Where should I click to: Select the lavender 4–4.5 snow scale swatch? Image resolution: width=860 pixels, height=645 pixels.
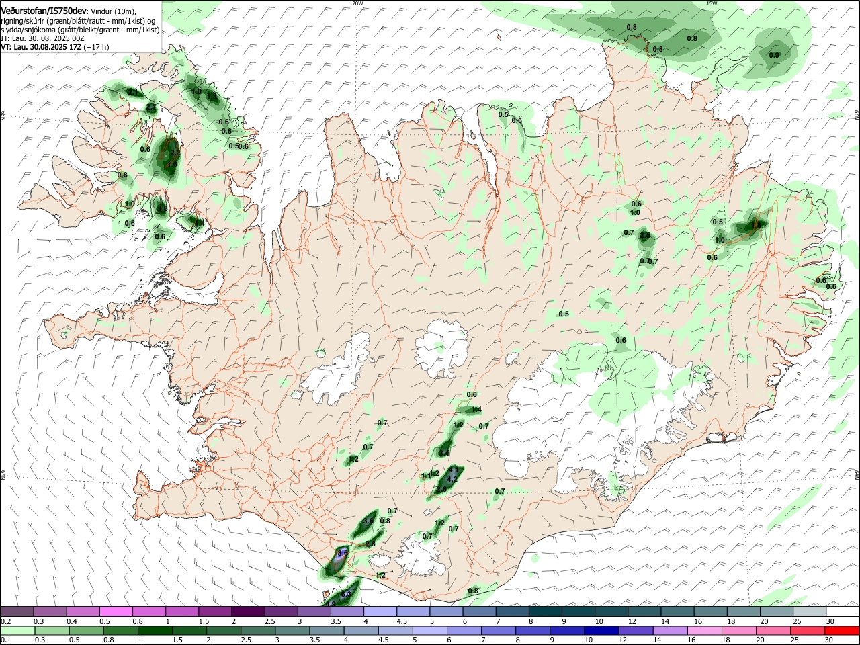click(379, 611)
